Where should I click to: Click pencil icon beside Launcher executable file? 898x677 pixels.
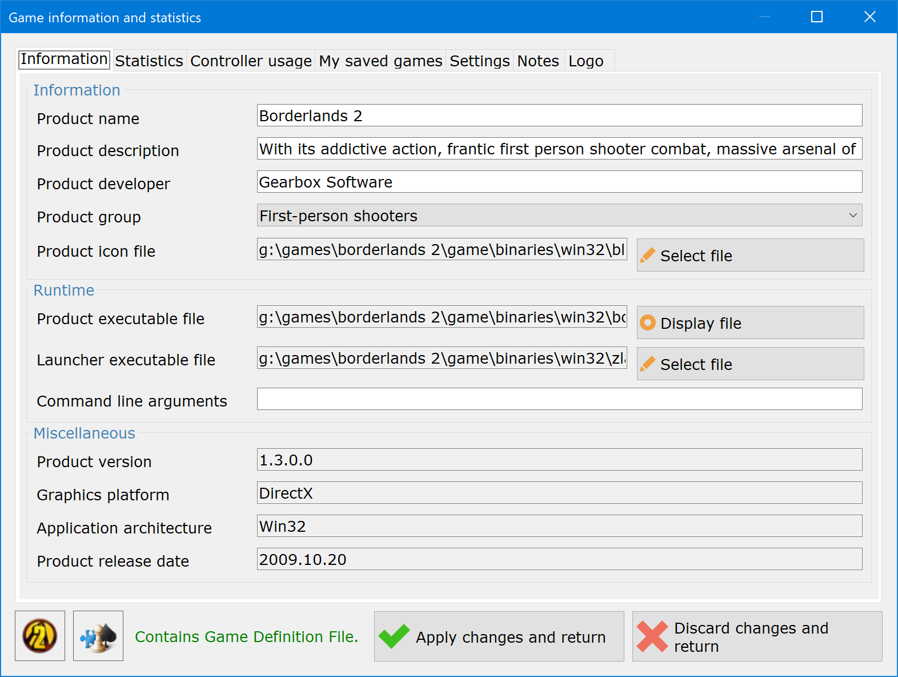[648, 364]
